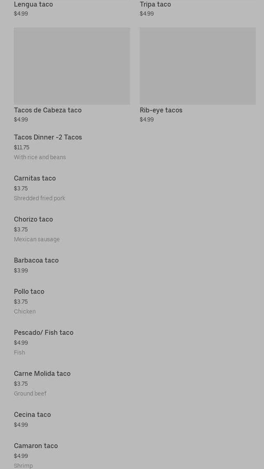Open the Camaron taco item
264x469 pixels.
point(36,446)
